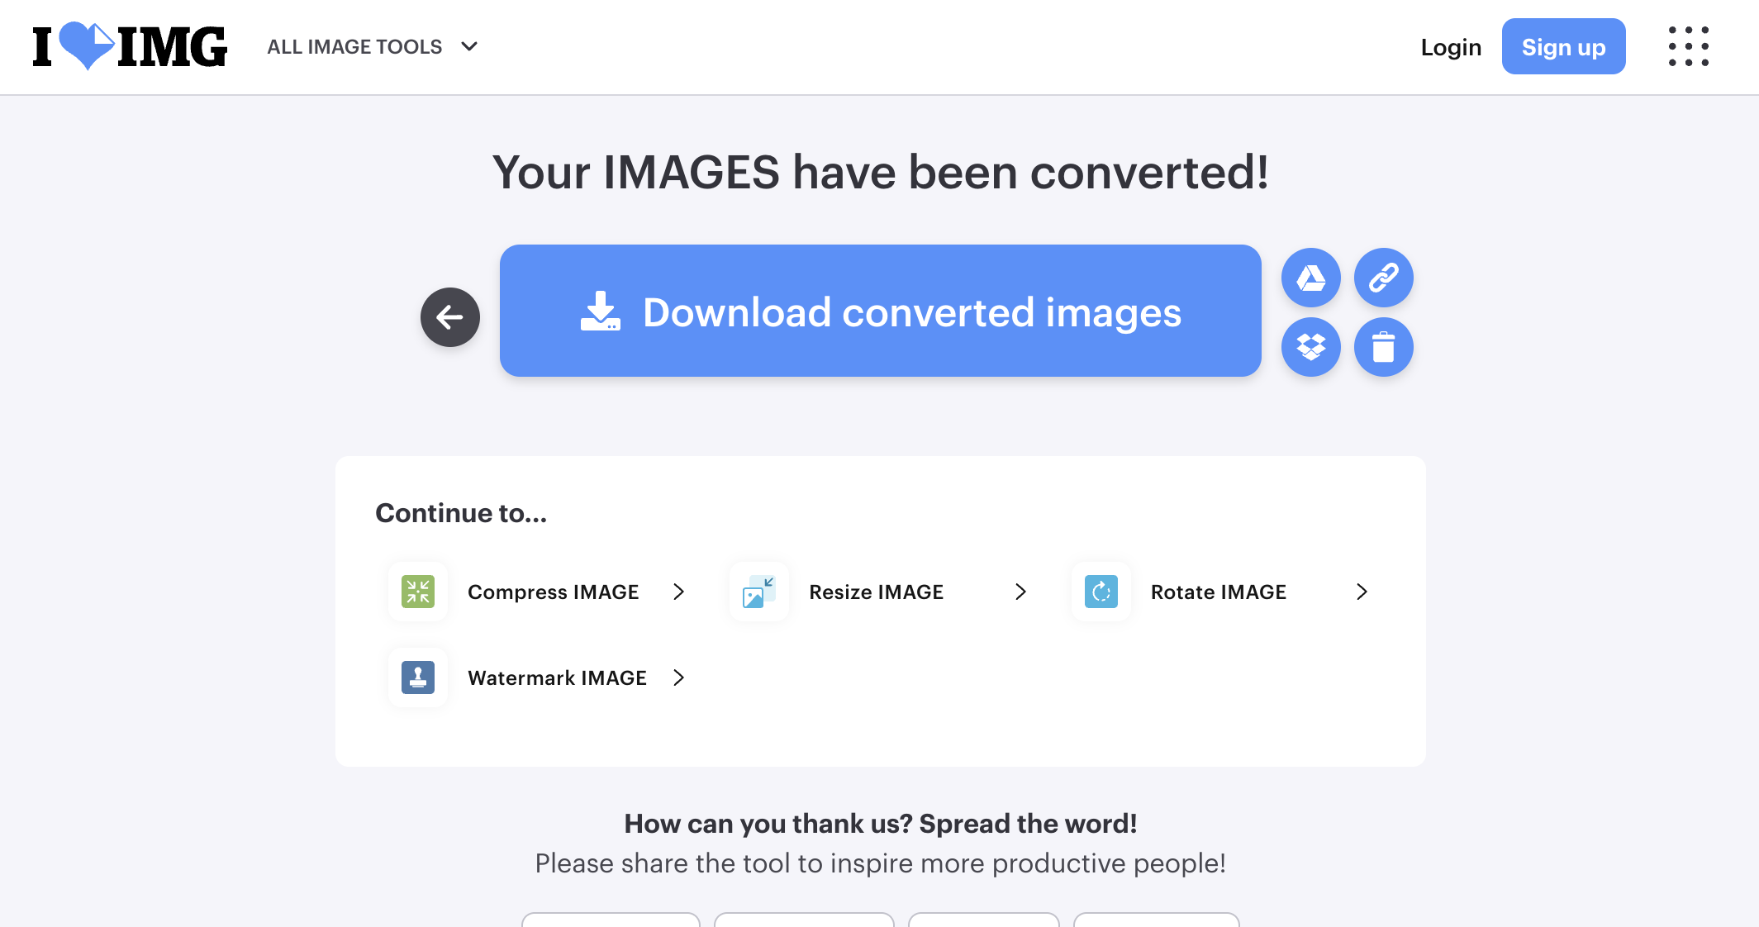Click the Sign up button
This screenshot has height=927, width=1759.
(1563, 47)
